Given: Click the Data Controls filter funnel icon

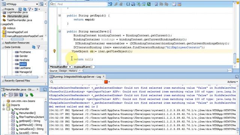Looking at the screenshot, I should 38,47.
